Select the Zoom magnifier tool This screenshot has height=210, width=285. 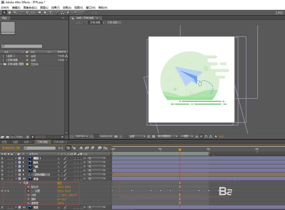[15, 13]
